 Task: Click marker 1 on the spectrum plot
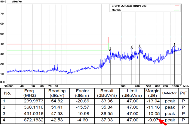click(x=110, y=50)
